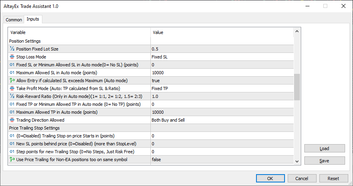Edit the Trailing Stop on price Starts value field
Screen dimensions: 353x186
click(x=222, y=136)
